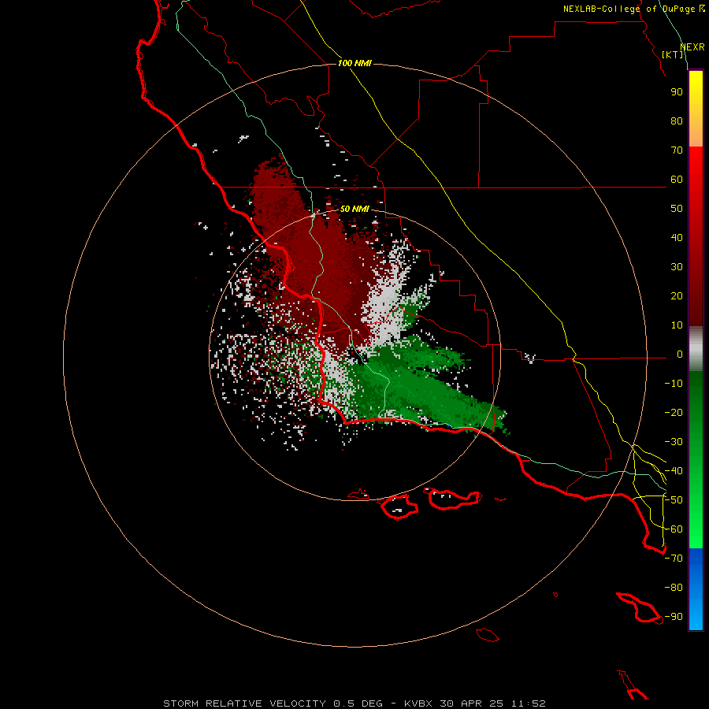Screen dimensions: 709x709
Task: Click the -60 value on velocity scale
Action: (674, 529)
